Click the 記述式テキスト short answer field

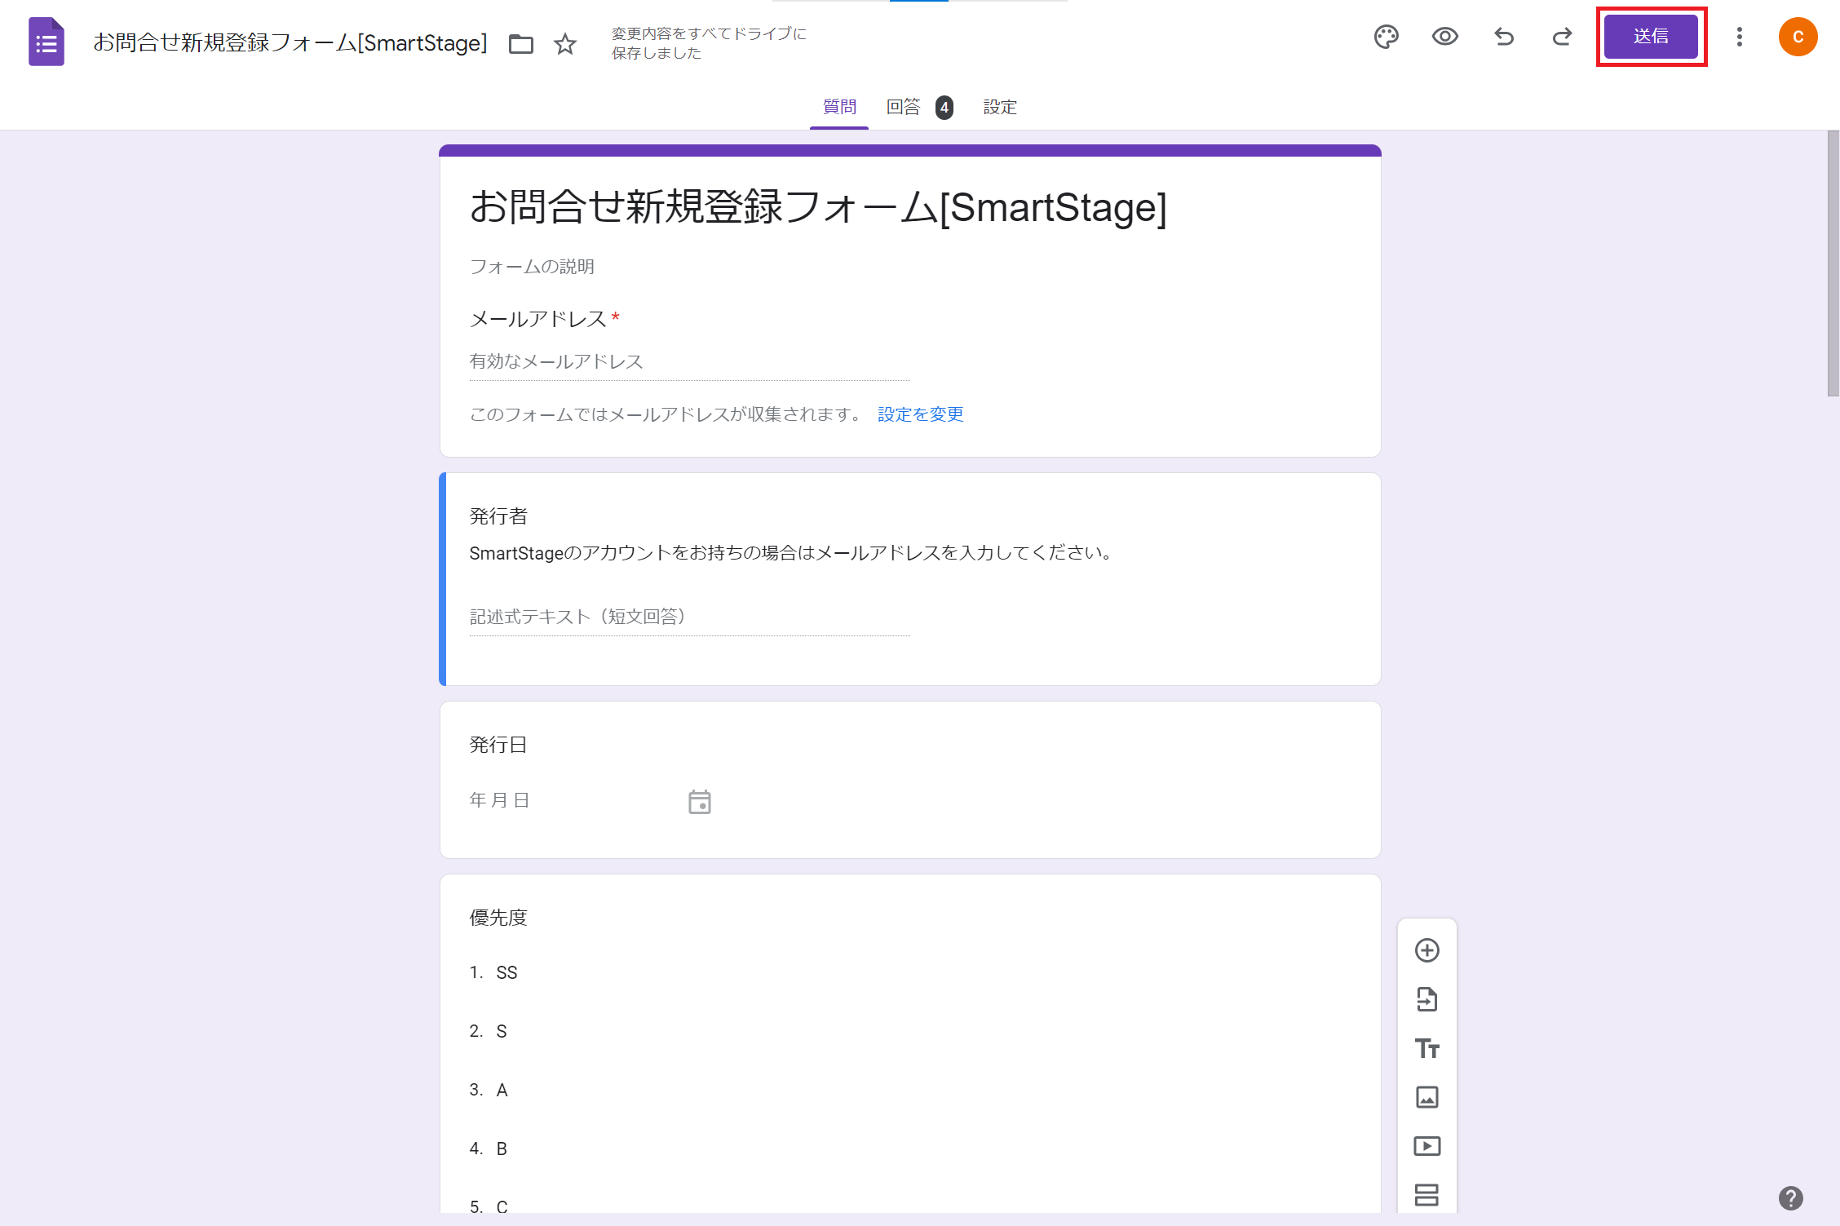(689, 617)
